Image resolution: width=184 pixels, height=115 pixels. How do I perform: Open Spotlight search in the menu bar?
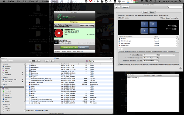180,2
